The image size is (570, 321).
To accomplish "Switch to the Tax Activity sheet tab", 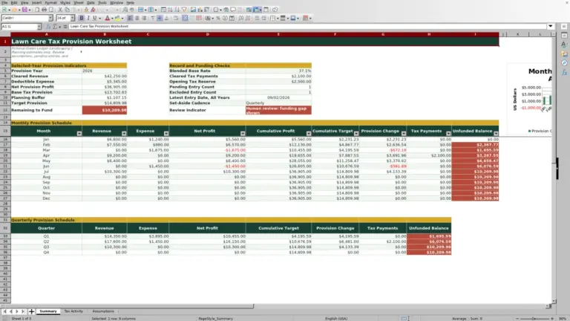I will click(x=73, y=311).
